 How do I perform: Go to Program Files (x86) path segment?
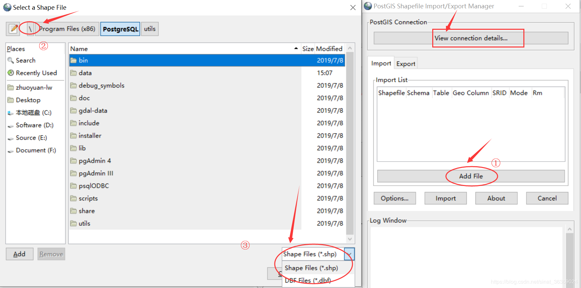click(x=67, y=29)
